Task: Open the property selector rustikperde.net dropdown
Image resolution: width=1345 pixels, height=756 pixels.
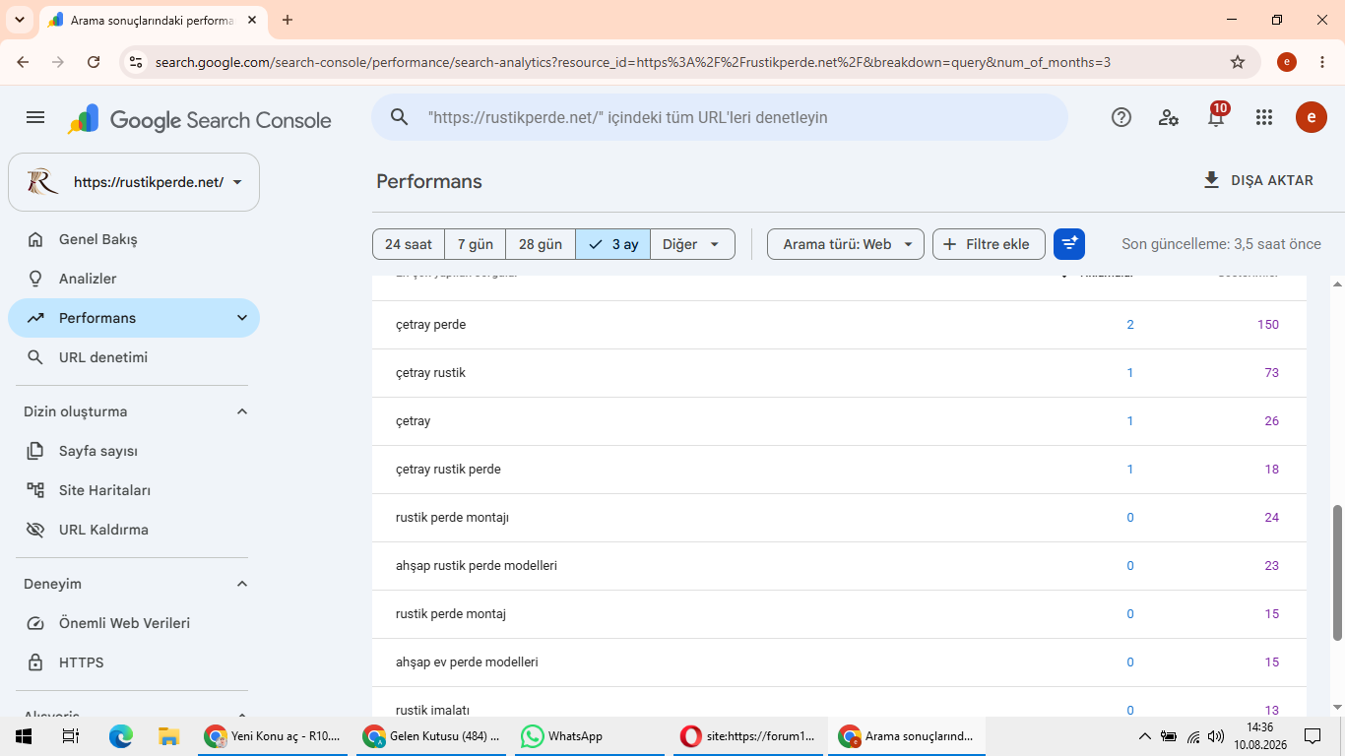Action: (134, 182)
